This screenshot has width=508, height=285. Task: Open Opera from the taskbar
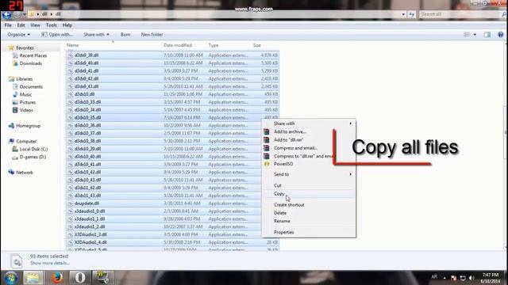[80, 278]
